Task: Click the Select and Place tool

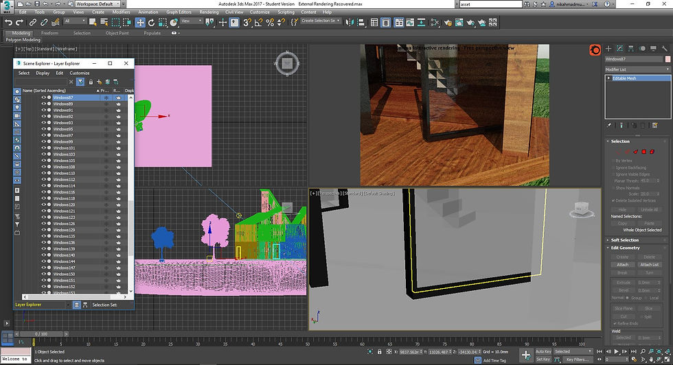Action: tap(173, 23)
